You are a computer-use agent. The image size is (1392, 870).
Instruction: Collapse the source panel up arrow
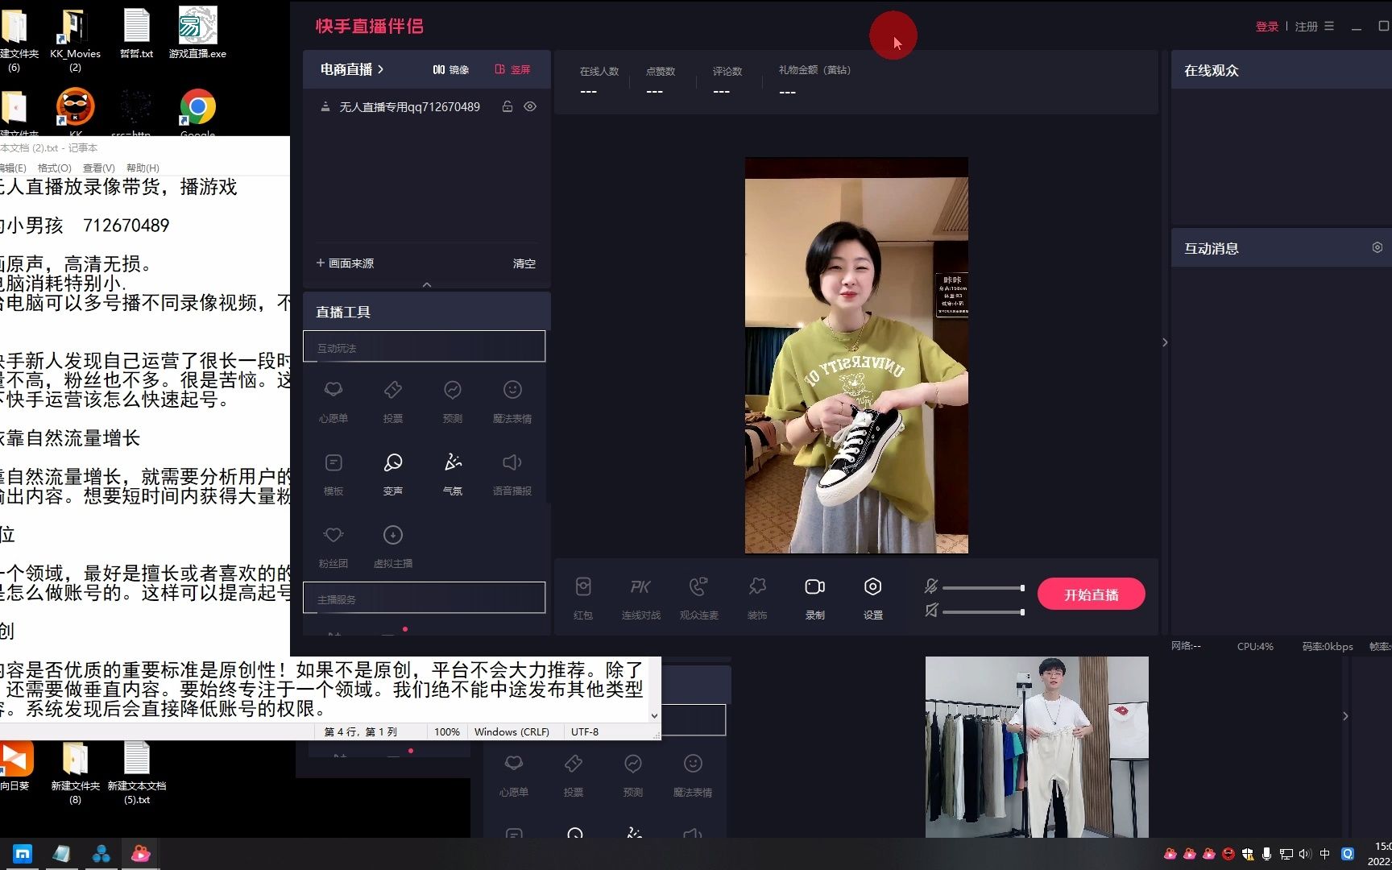pyautogui.click(x=427, y=284)
